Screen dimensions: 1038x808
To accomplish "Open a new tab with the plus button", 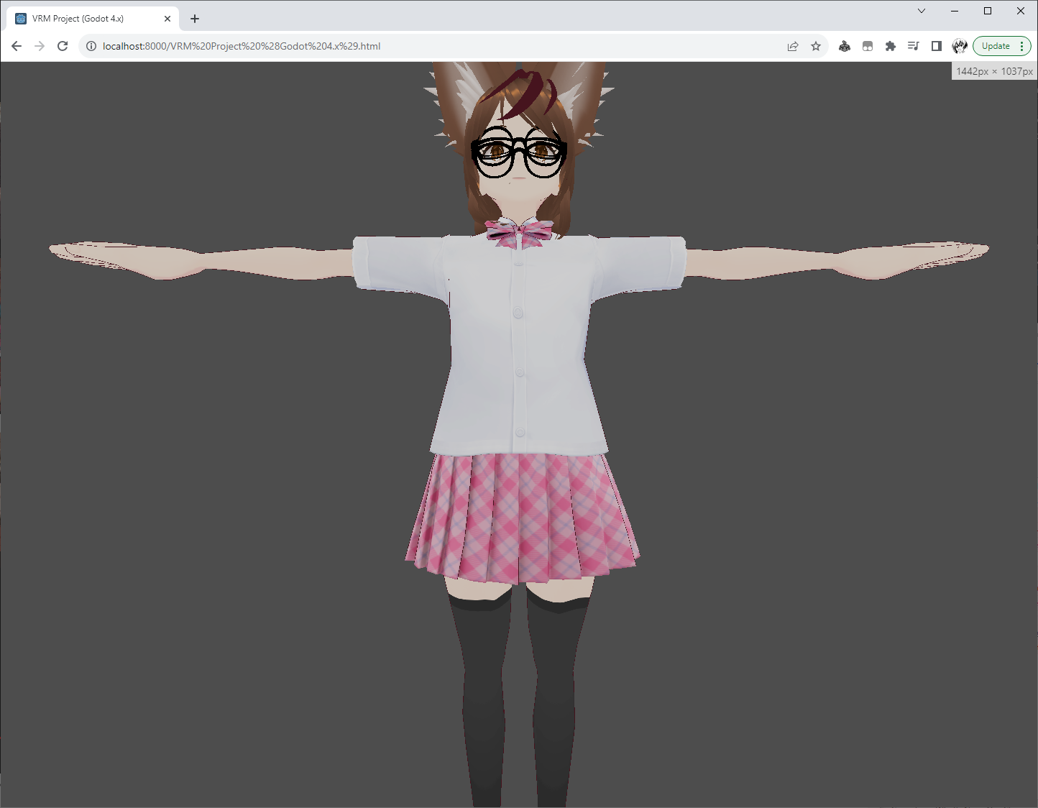I will point(194,18).
